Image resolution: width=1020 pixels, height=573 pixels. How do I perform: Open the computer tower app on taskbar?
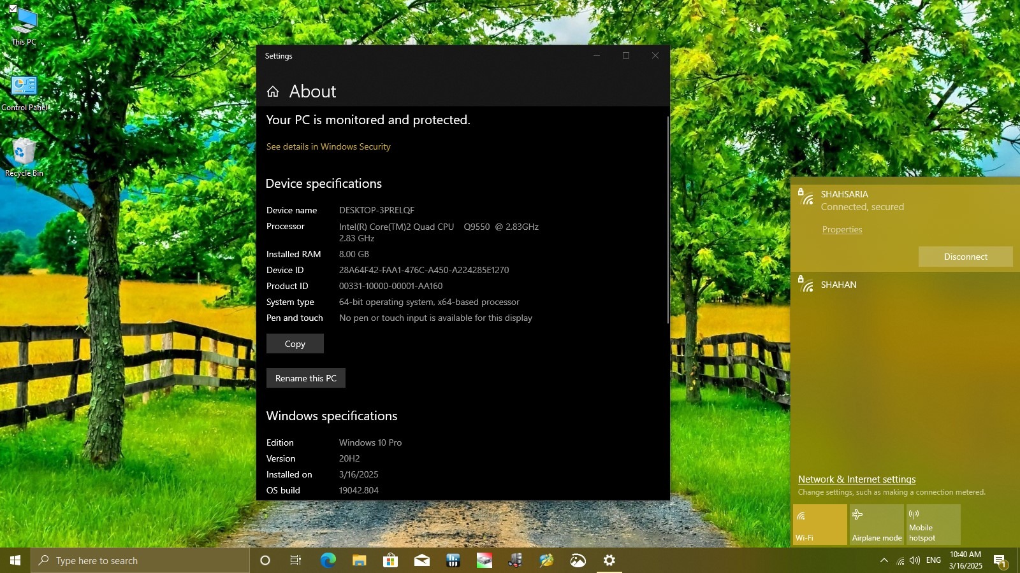pyautogui.click(x=515, y=560)
